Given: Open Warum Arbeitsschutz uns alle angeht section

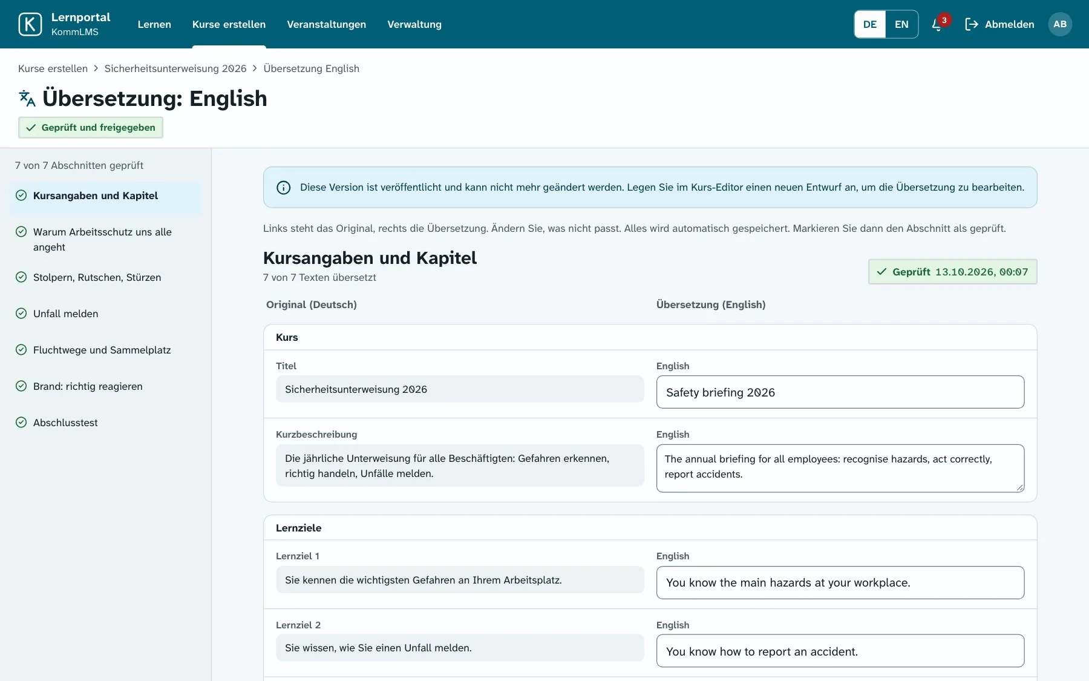Looking at the screenshot, I should (x=105, y=240).
